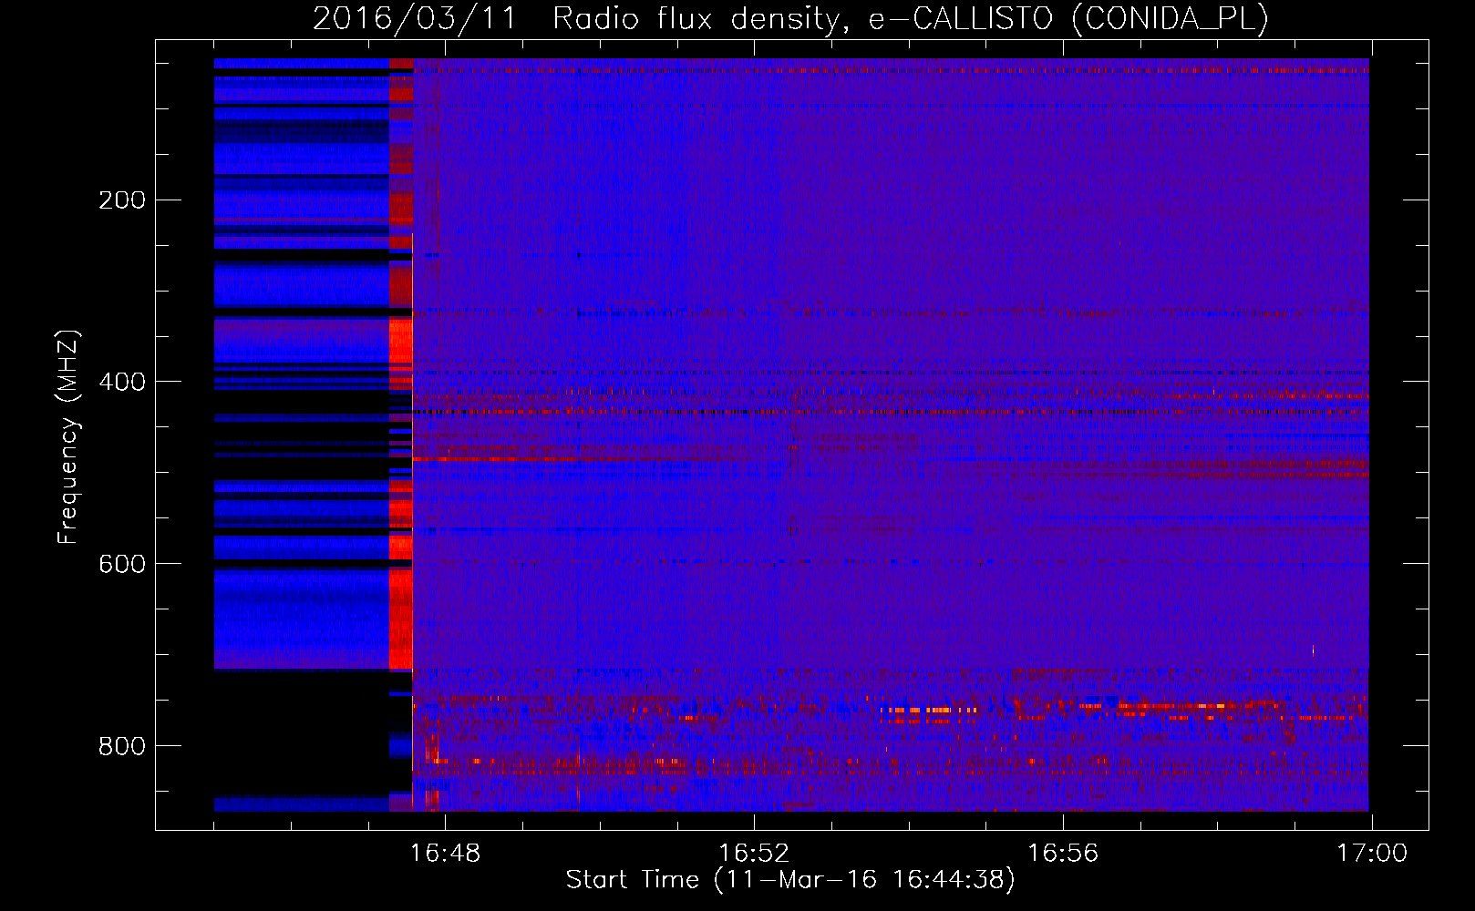
Task: Click the 16:56 time tick label
Action: 1063,854
